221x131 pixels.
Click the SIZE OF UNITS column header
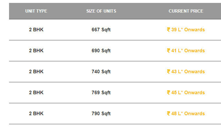101,11
